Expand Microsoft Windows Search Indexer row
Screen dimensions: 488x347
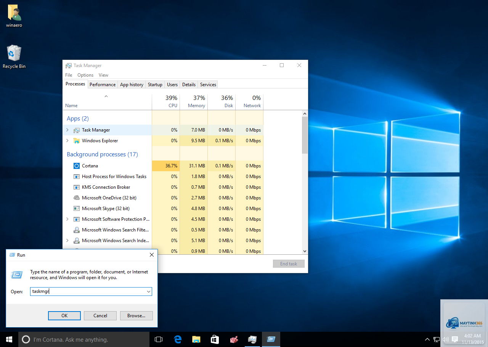(x=67, y=241)
